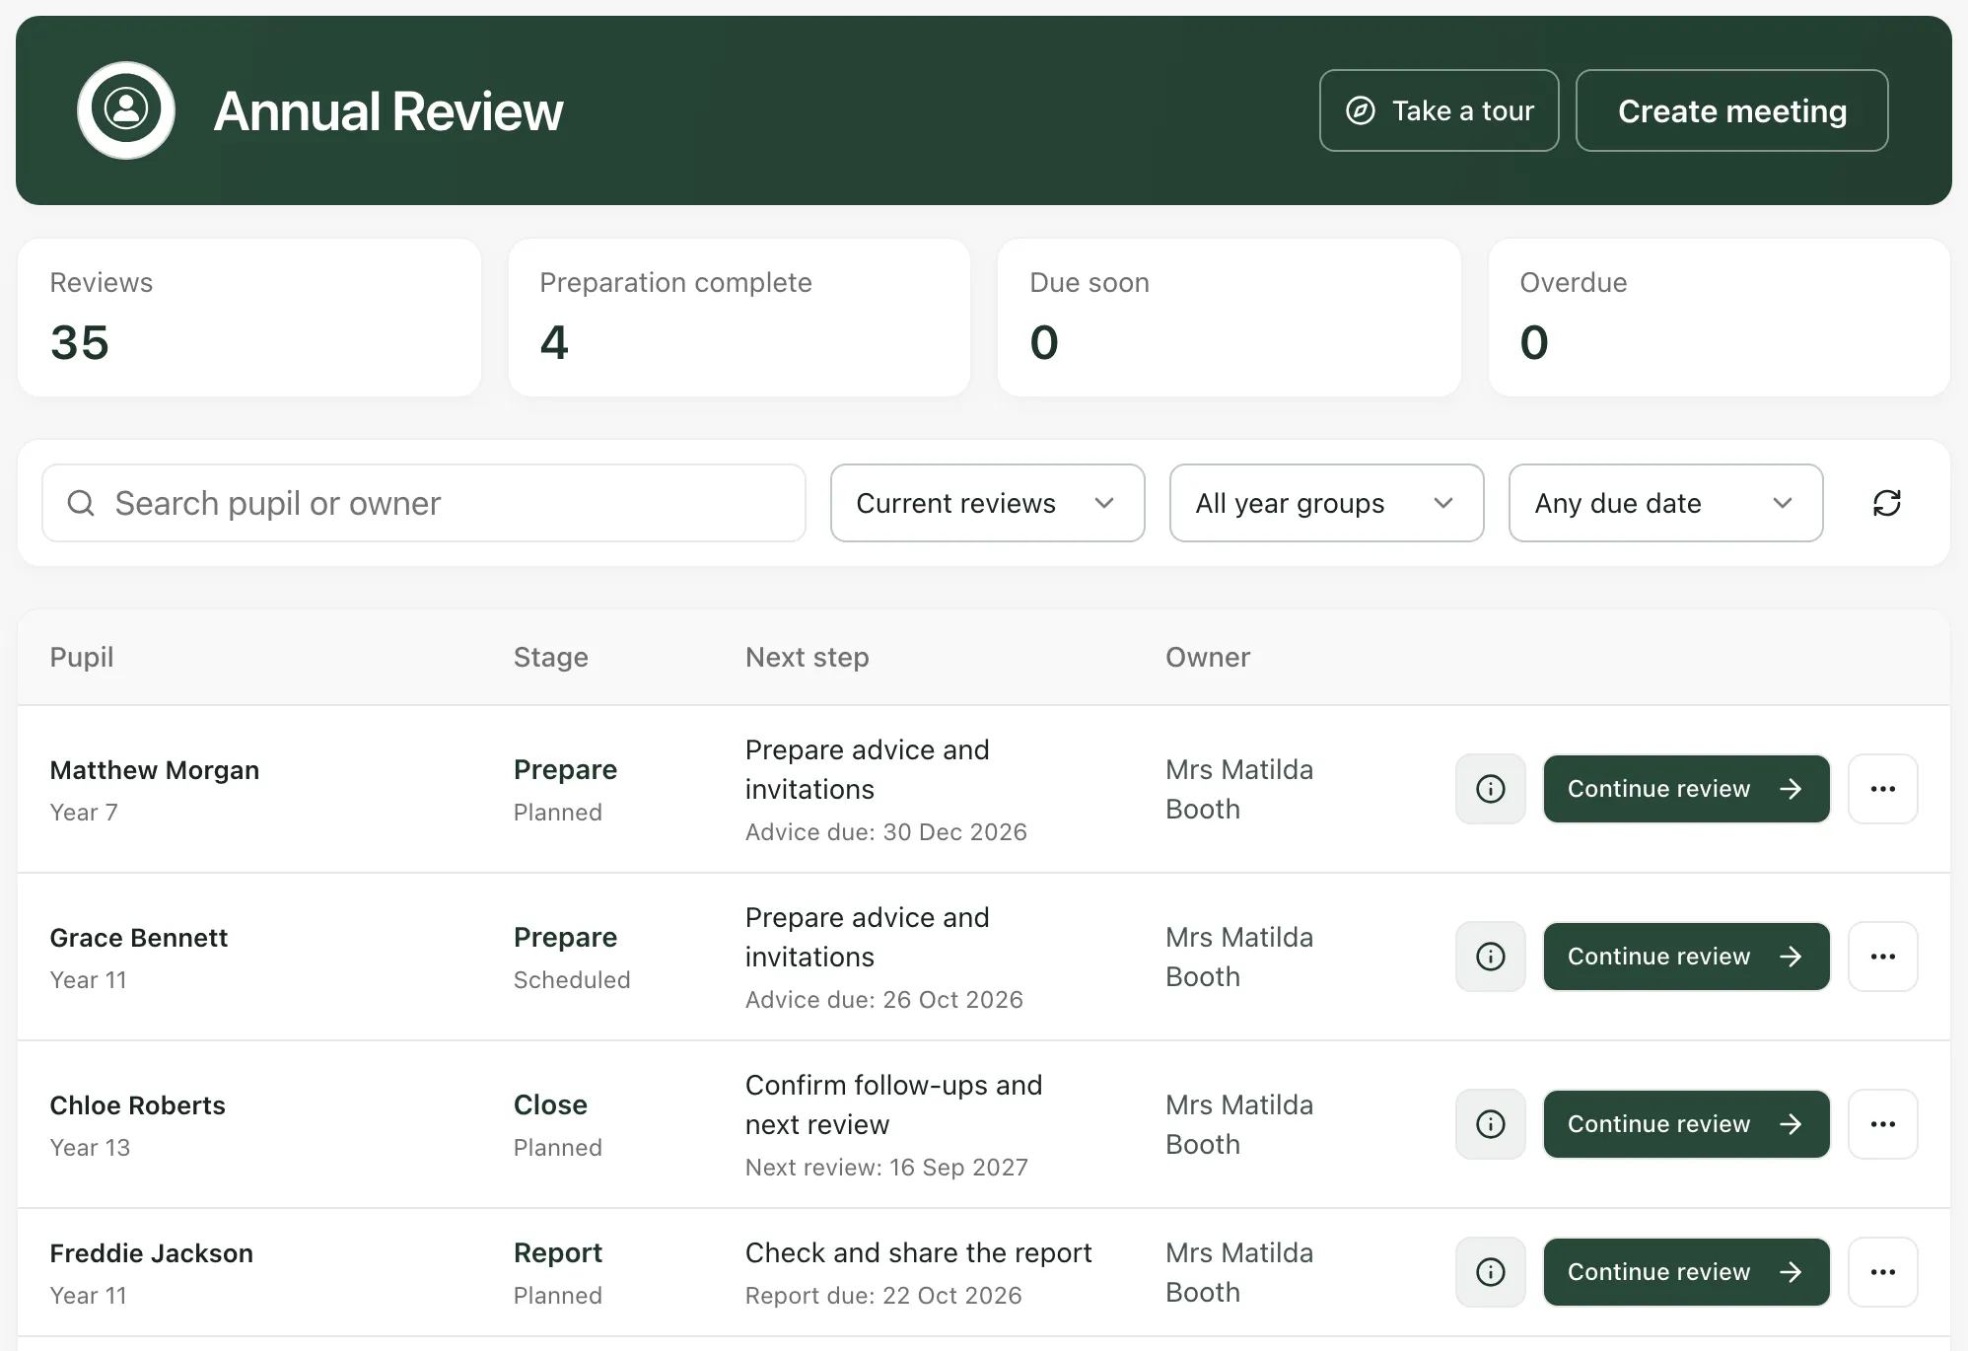Open more options for Grace Bennett

(x=1883, y=957)
